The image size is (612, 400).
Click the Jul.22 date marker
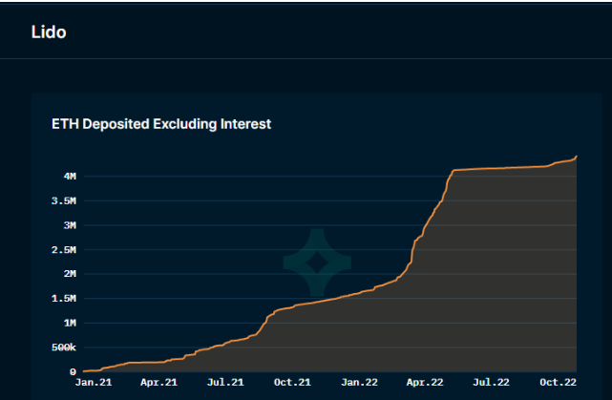coord(491,382)
